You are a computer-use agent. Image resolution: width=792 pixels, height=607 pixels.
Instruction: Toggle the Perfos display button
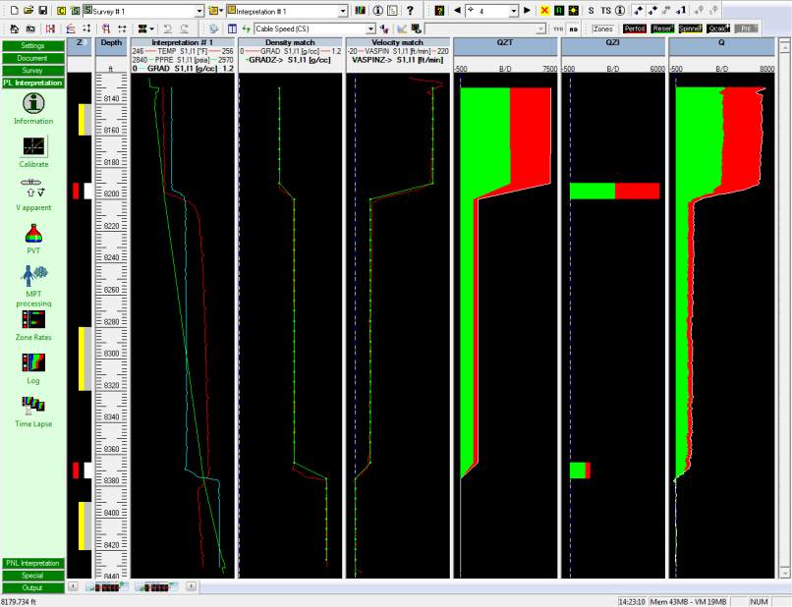click(x=634, y=29)
